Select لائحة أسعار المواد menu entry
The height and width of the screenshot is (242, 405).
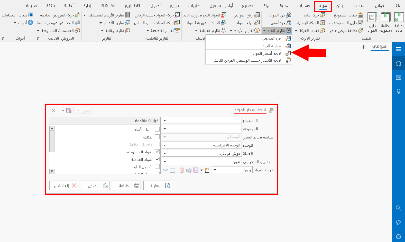[249, 53]
